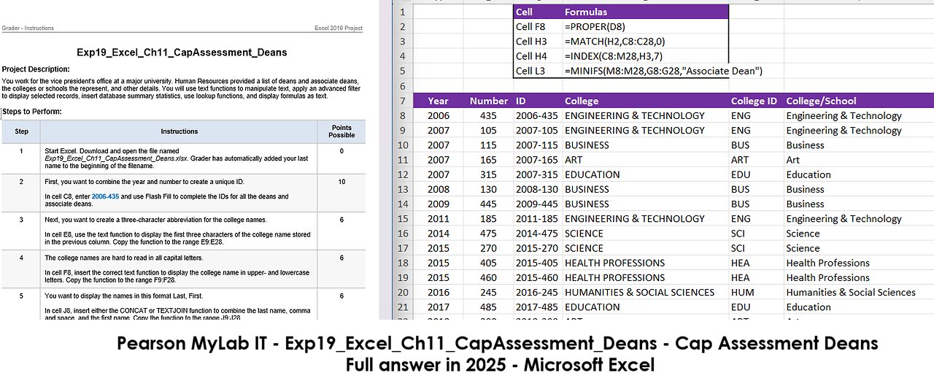
Task: Select spreadsheet row header 1
Action: 403,12
